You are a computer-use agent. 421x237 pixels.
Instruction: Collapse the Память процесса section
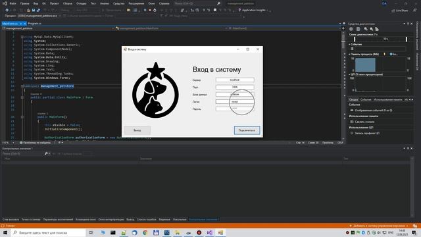[x=349, y=54]
